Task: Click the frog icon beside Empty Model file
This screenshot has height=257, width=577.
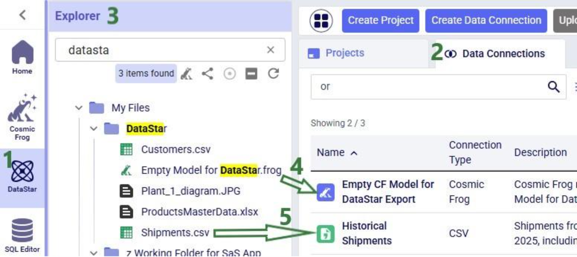Action: [126, 170]
